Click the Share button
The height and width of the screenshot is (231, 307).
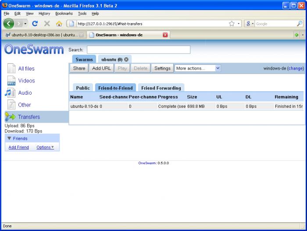[x=79, y=68]
